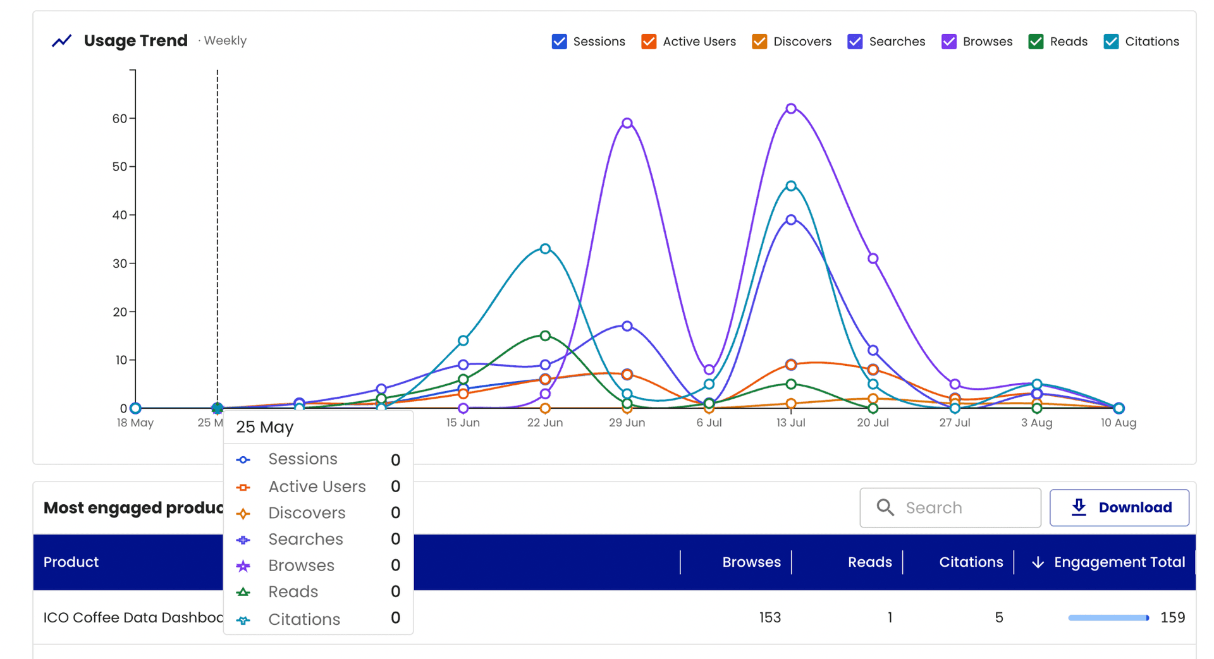Viewport: 1214px width, 659px height.
Task: Click the Reads data point at 22 Jun
Action: (x=545, y=336)
